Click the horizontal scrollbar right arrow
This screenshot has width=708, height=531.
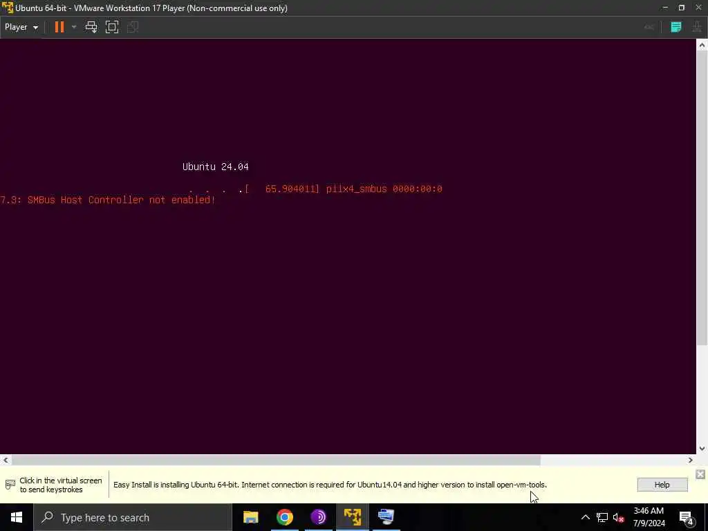coord(691,460)
